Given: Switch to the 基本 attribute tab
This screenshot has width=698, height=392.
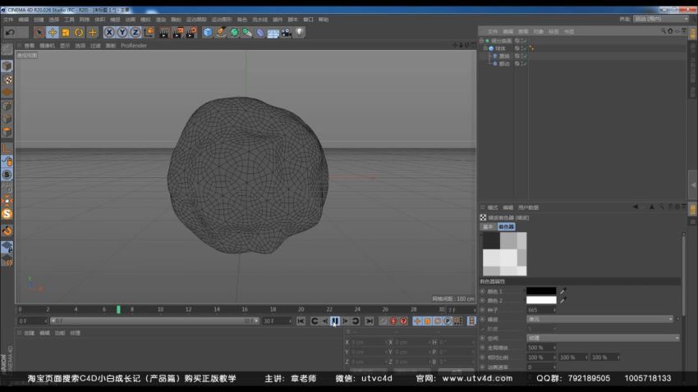Looking at the screenshot, I should 489,226.
